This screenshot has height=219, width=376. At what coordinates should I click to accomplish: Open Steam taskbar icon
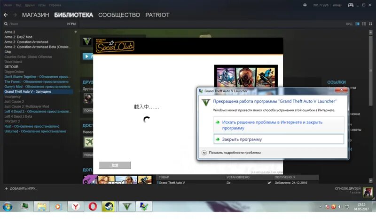(110, 206)
